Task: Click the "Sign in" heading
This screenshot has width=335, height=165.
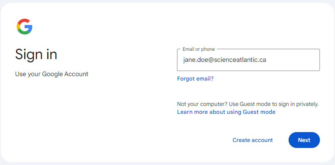Action: [36, 54]
